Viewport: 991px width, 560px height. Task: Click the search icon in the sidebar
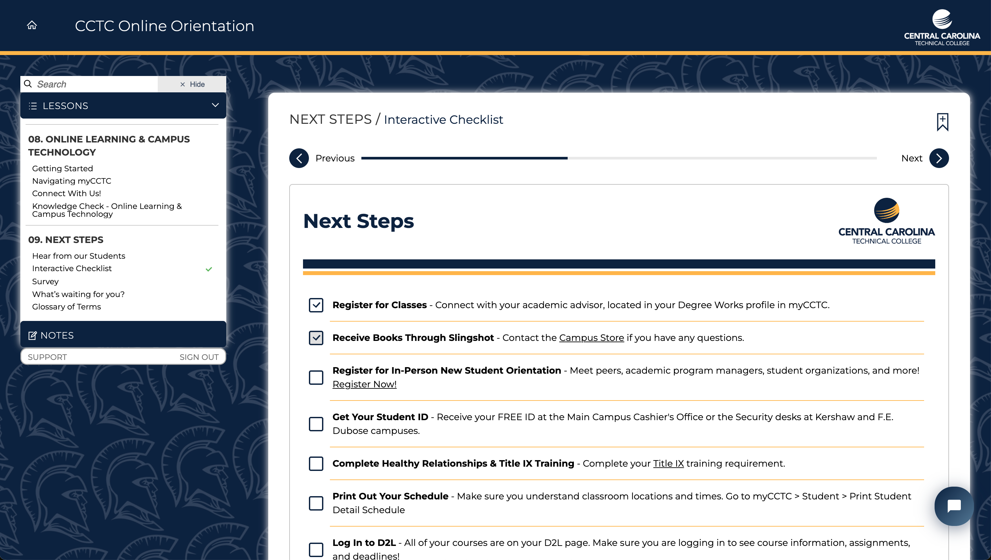point(28,84)
